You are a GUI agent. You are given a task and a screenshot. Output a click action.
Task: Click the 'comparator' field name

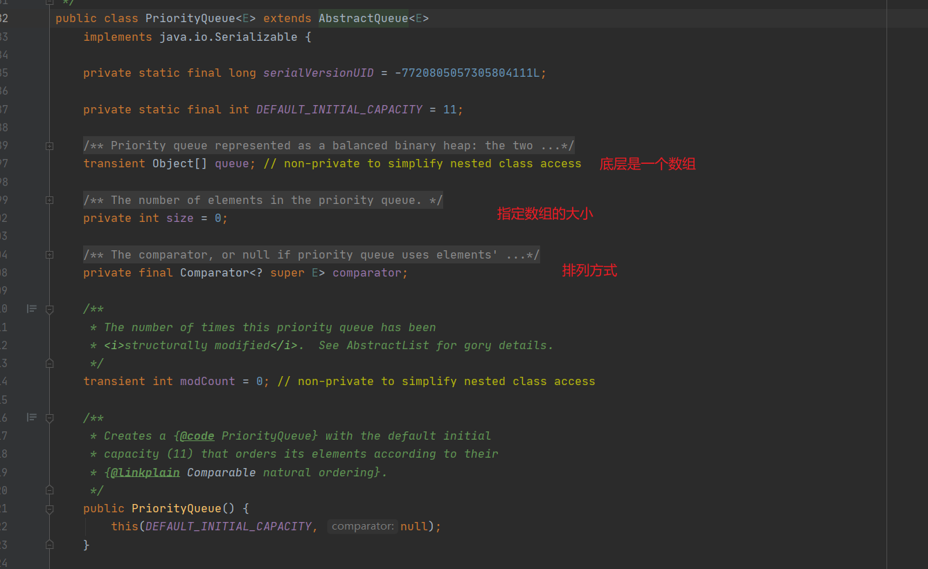(x=367, y=272)
